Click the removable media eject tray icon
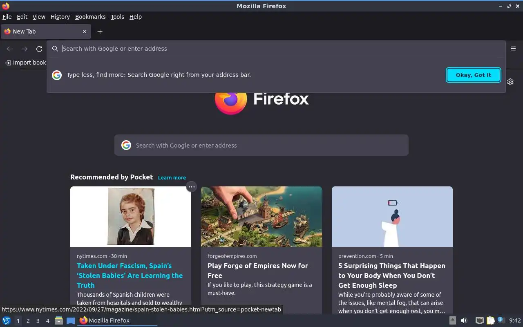523x327 pixels. pyautogui.click(x=452, y=320)
